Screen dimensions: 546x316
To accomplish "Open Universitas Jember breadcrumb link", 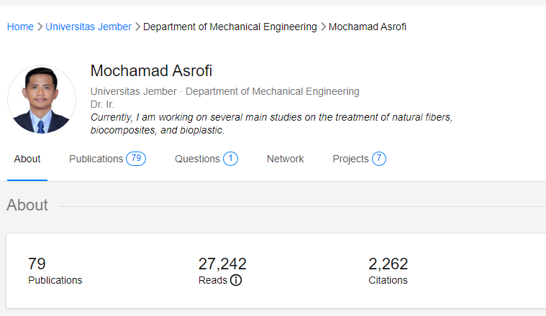I will tap(88, 27).
